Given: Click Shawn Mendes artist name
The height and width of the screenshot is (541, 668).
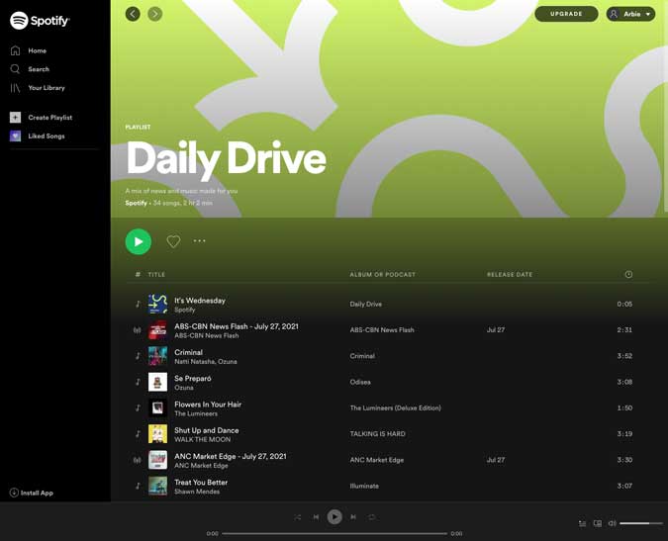Looking at the screenshot, I should point(197,492).
